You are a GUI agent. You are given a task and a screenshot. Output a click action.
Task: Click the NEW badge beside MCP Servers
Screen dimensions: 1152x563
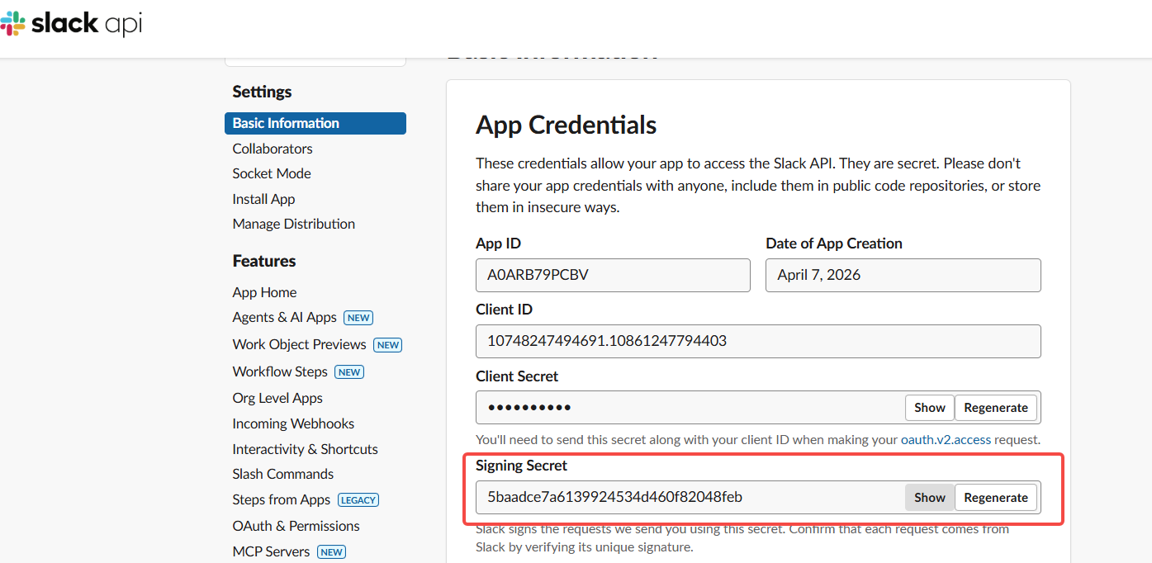[x=332, y=552]
